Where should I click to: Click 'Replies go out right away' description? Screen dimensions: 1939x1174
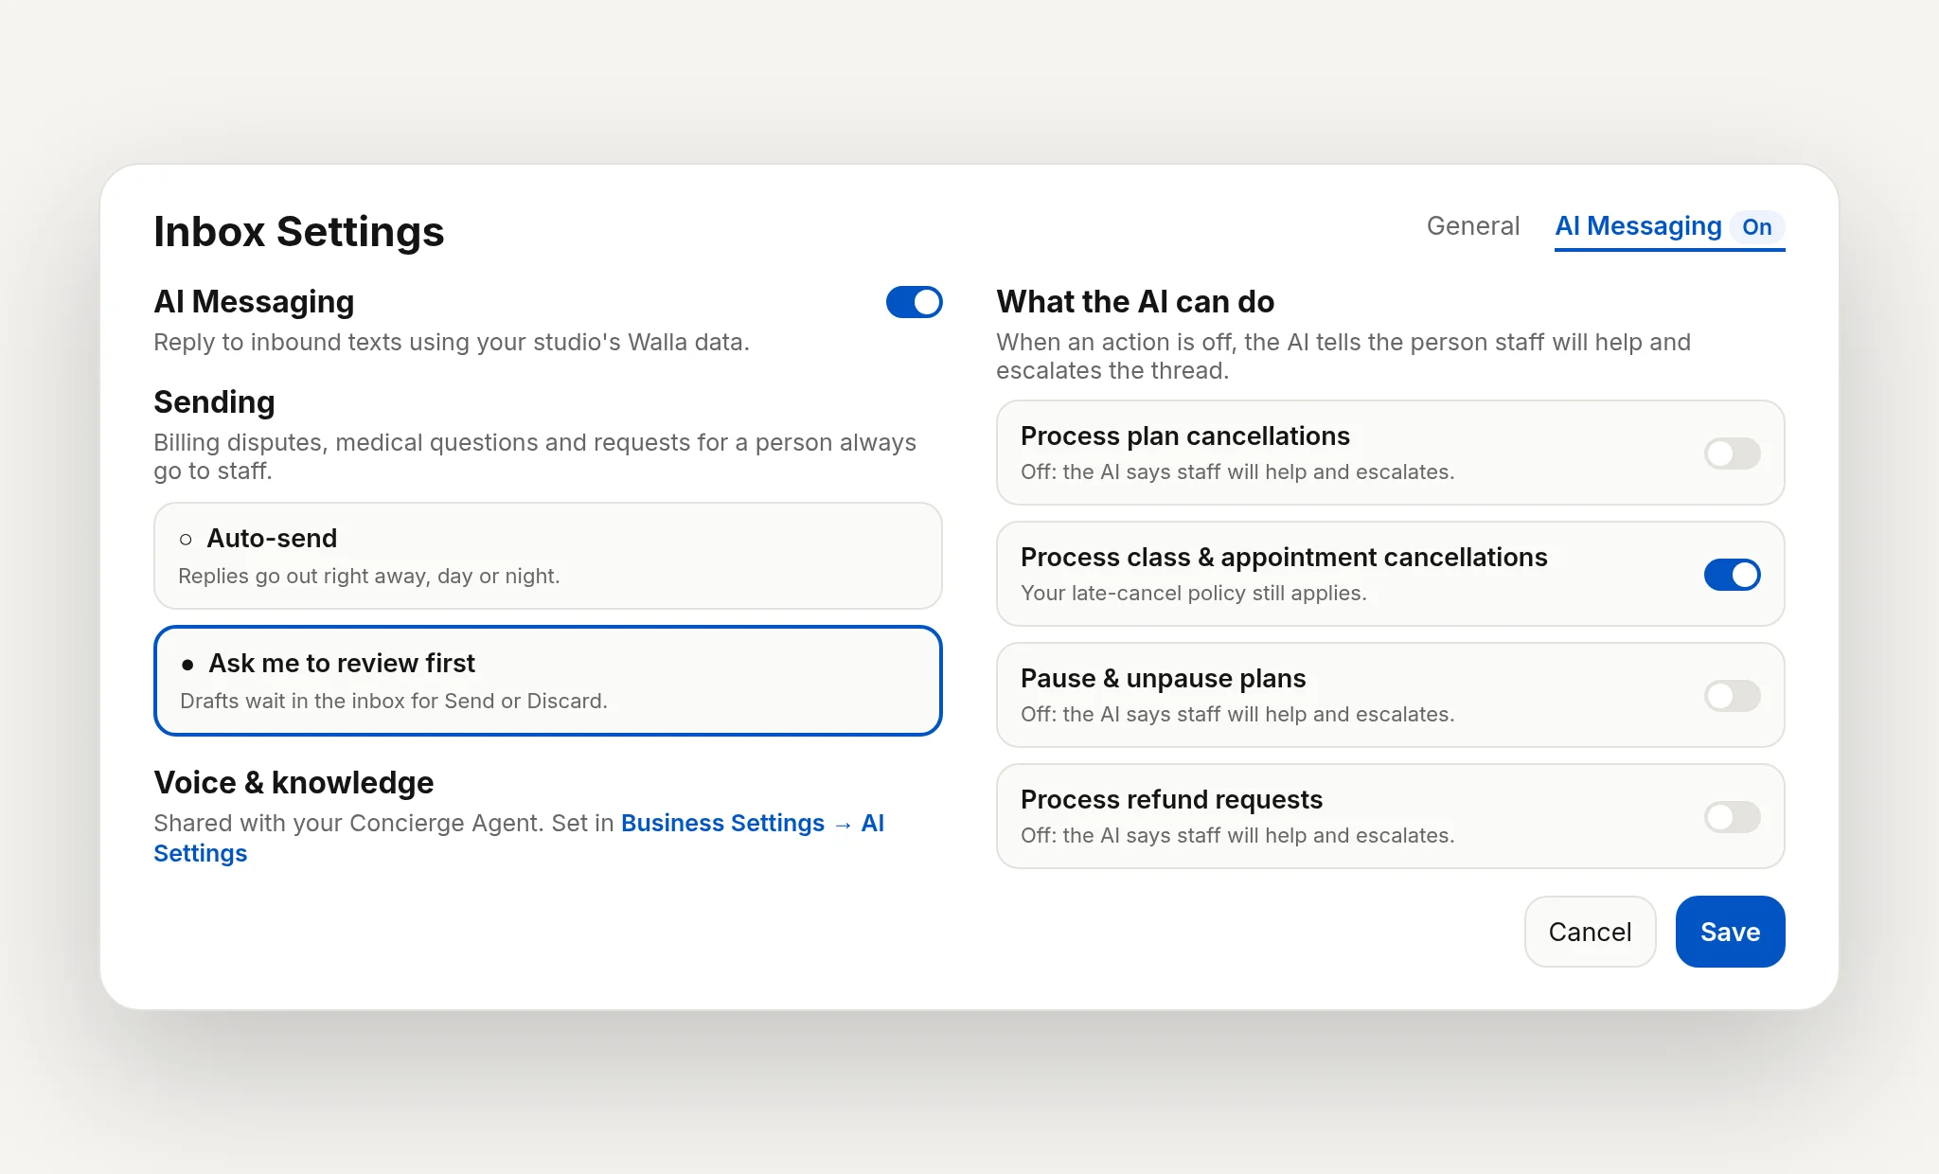click(x=369, y=577)
